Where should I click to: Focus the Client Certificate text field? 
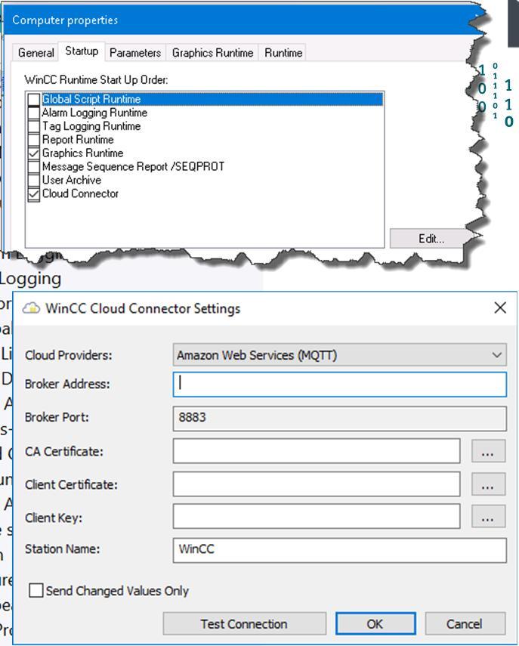[x=317, y=484]
